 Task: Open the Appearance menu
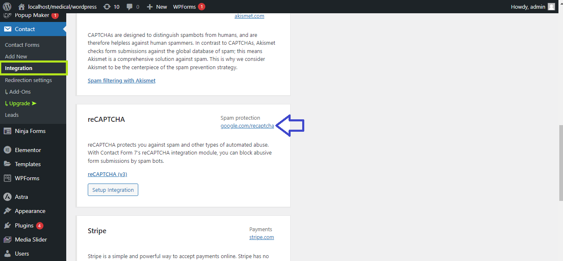click(x=30, y=211)
